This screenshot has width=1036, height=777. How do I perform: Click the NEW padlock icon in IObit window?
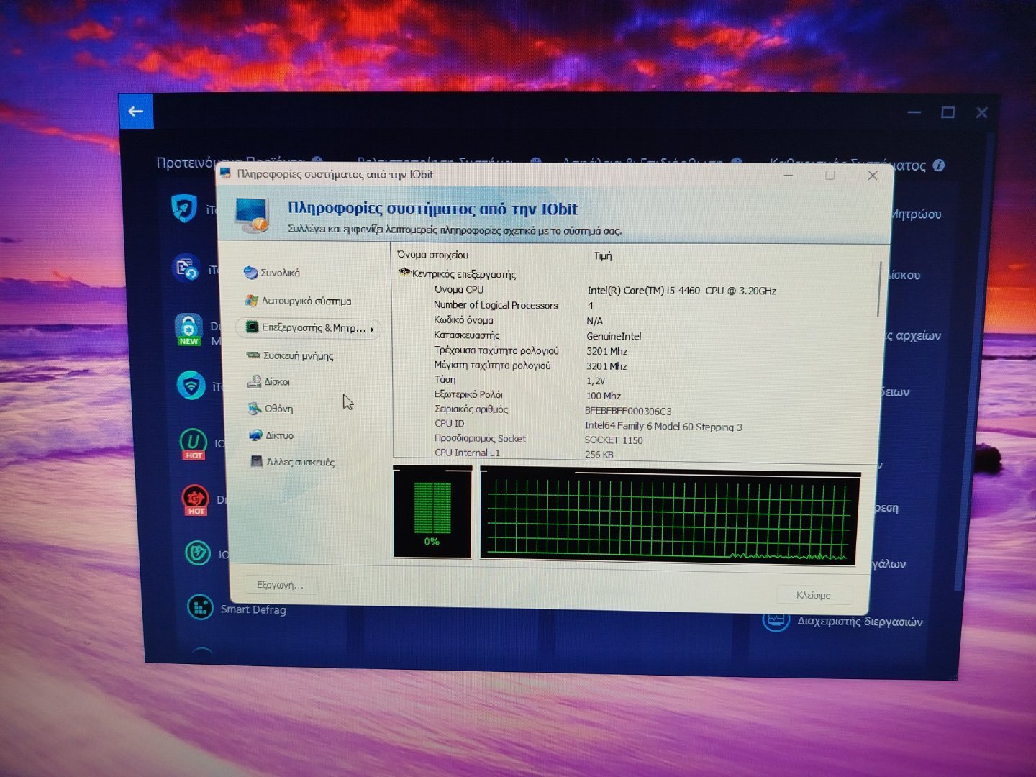(188, 330)
